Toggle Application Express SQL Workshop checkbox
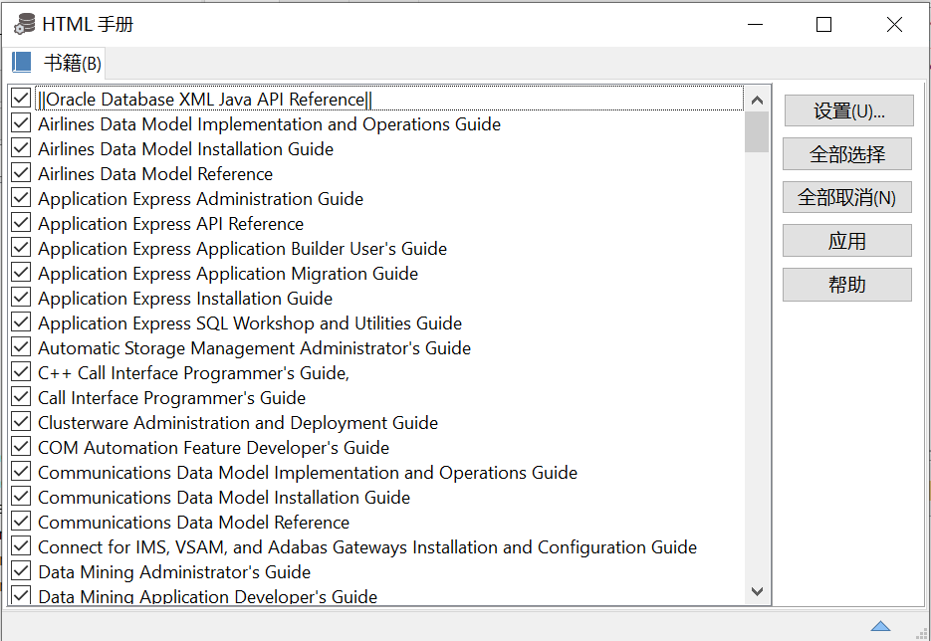The width and height of the screenshot is (931, 641). 21,322
